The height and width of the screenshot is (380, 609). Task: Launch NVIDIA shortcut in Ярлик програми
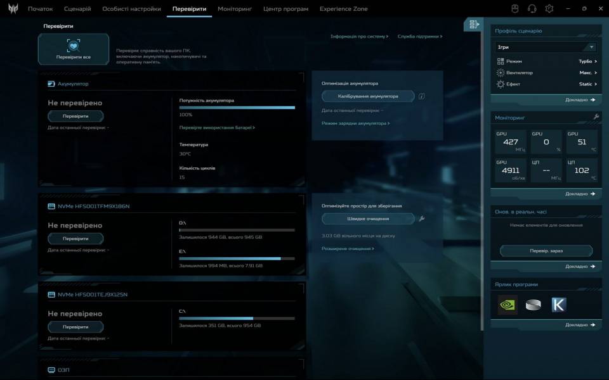(x=507, y=305)
